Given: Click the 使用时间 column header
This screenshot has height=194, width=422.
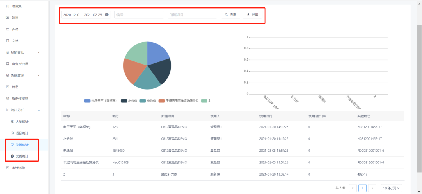Looking at the screenshot, I should coord(266,116).
